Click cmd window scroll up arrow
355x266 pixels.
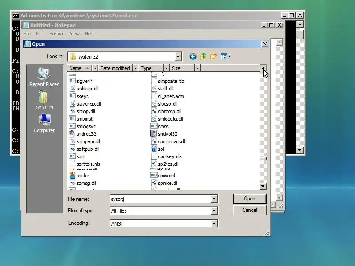tap(300, 24)
